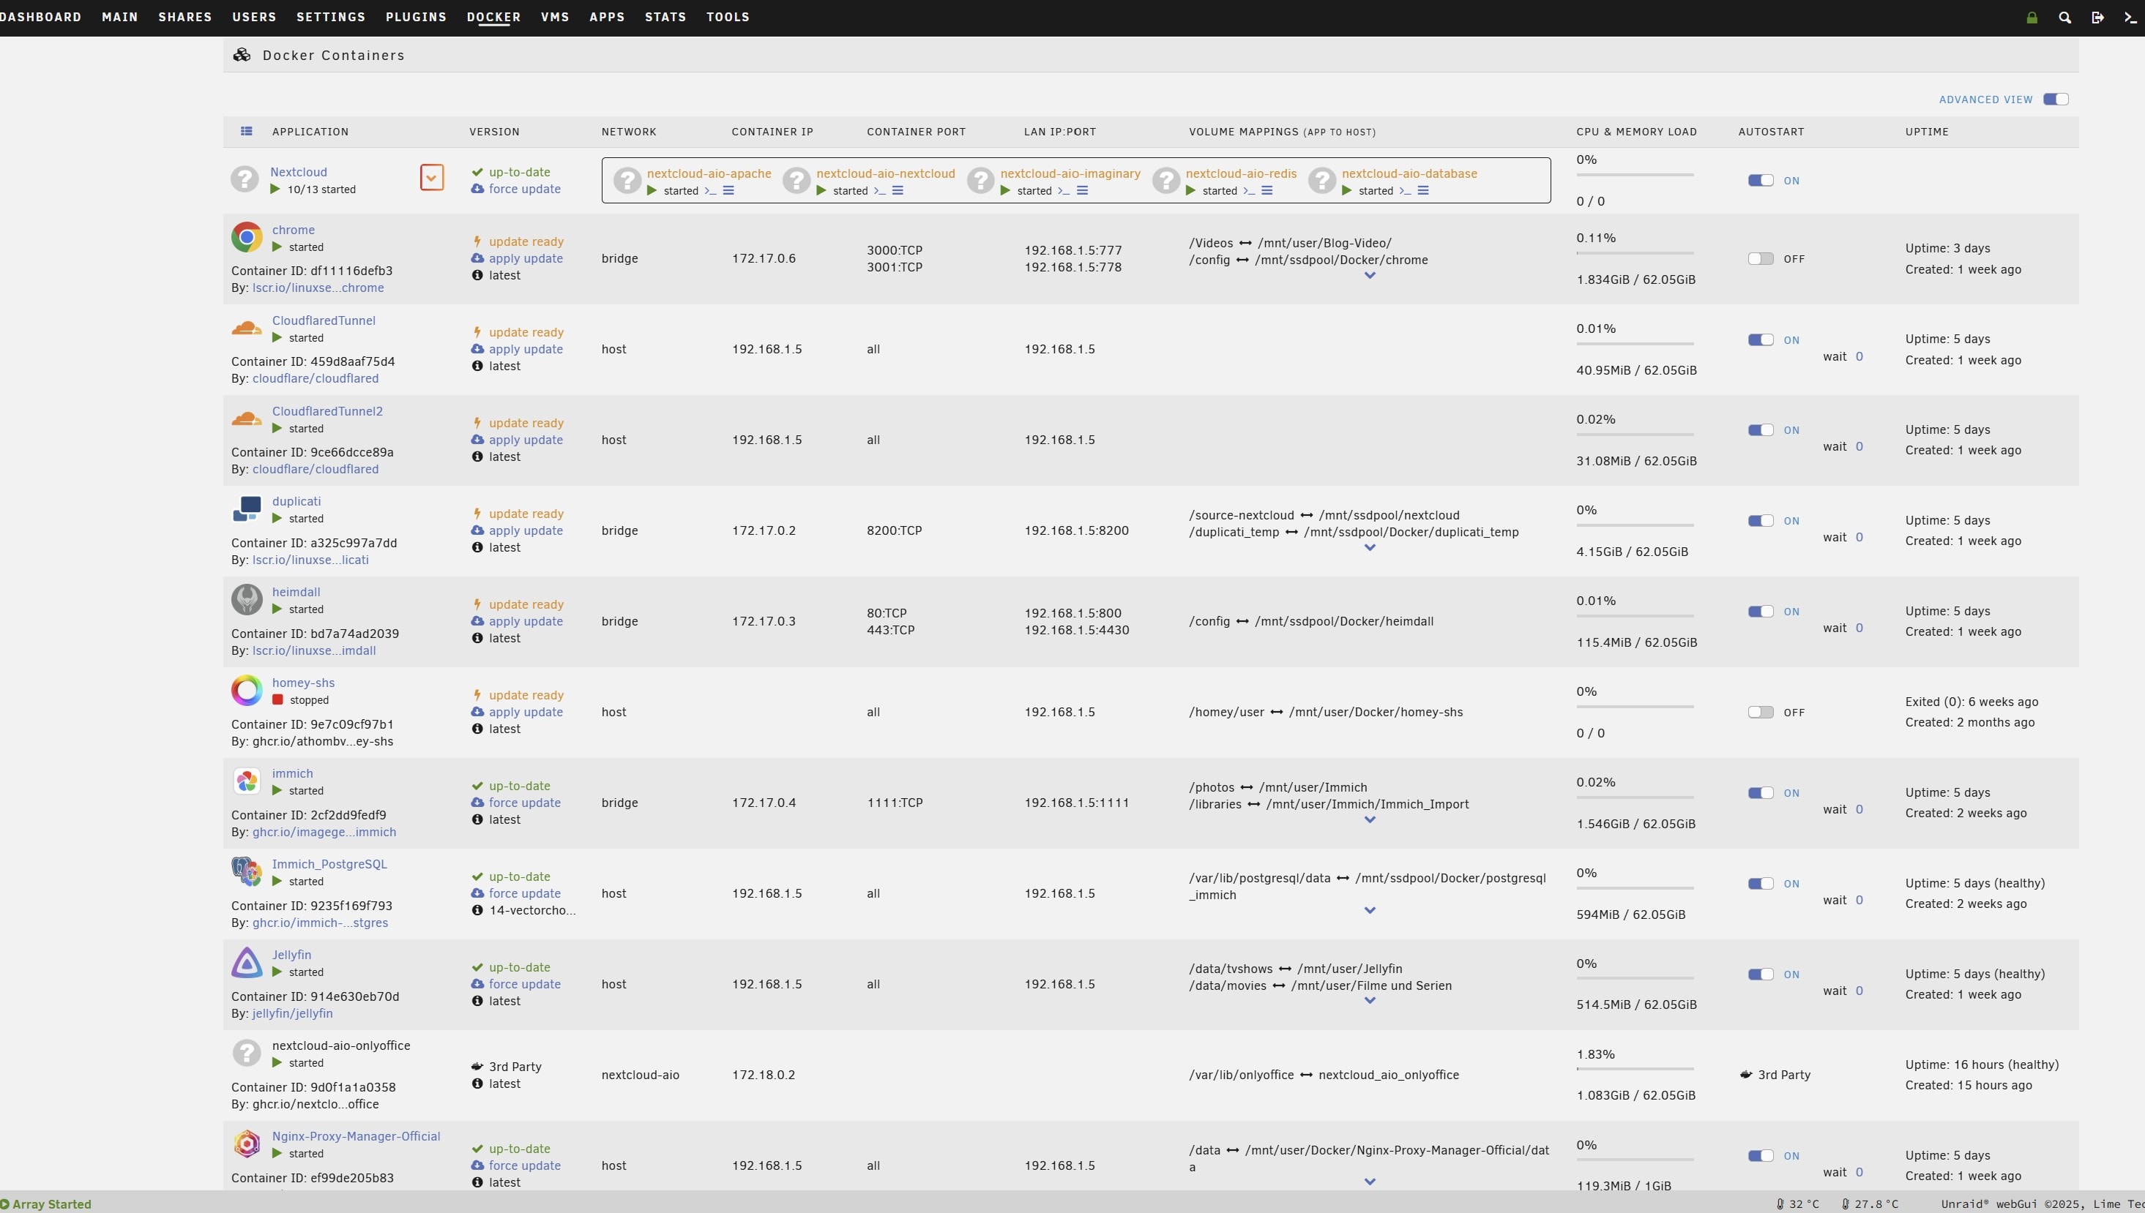Click the search magnifier icon in header
The image size is (2145, 1213).
point(2064,18)
